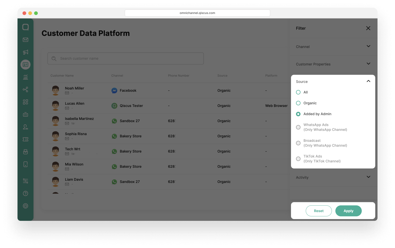395x248 pixels.
Task: Open the four-squares Apps sidebar icon
Action: (25, 102)
